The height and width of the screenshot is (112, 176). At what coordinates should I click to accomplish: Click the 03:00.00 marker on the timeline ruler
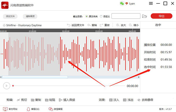point(99,31)
